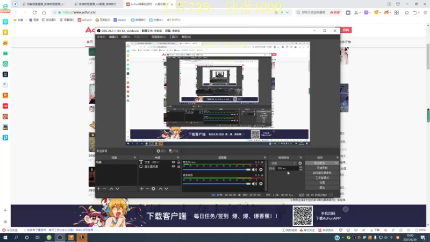Pop out the sources dock via header icon
The width and height of the screenshot is (430, 242).
pos(178,158)
